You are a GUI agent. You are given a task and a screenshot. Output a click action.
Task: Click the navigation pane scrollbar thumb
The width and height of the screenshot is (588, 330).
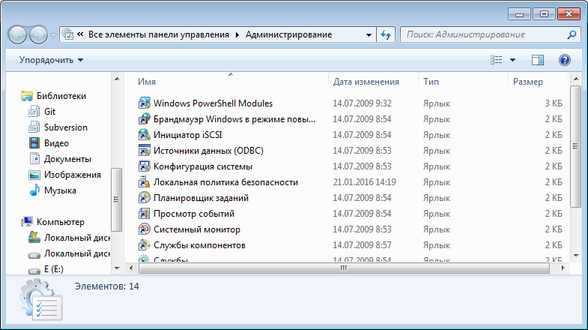point(117,199)
